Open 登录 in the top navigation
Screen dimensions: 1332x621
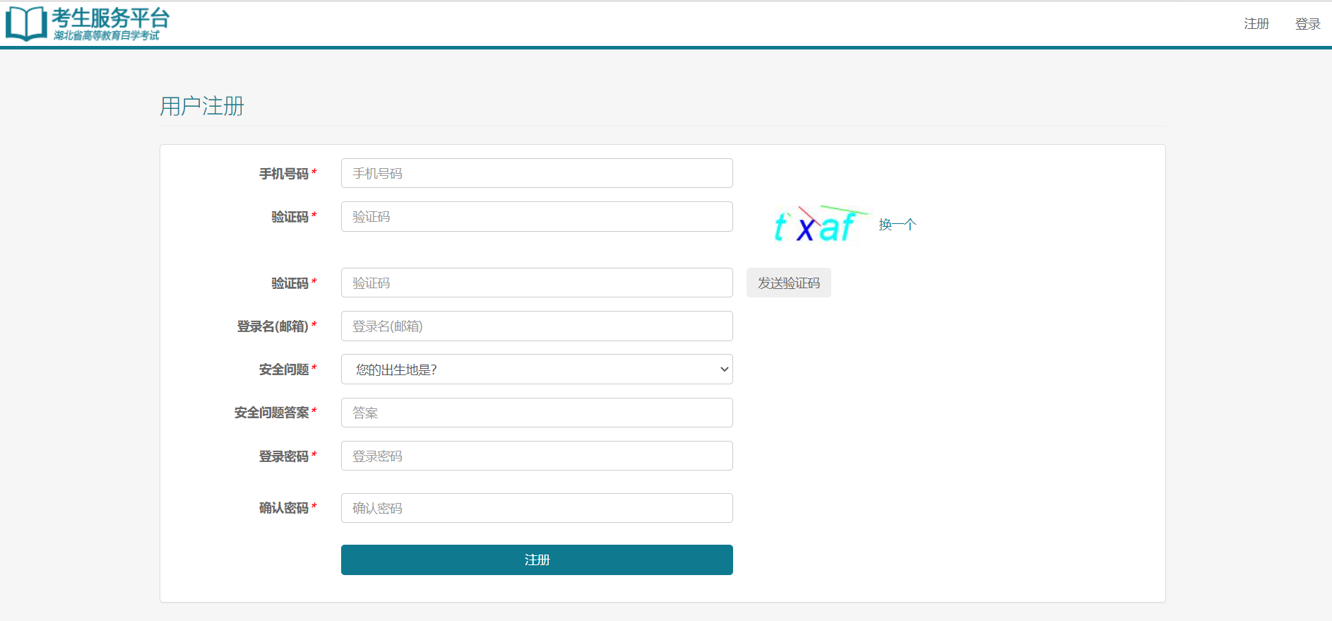tap(1307, 24)
